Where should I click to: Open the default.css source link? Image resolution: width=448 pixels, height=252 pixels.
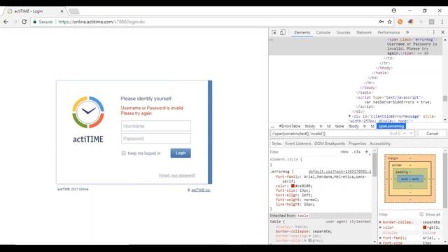339,171
